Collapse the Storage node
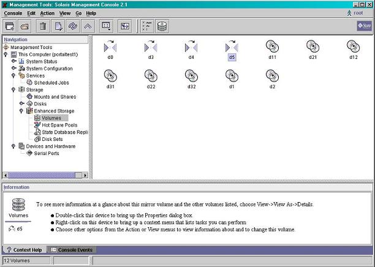Viewport: 375px width, 267px height. pyautogui.click(x=13, y=89)
